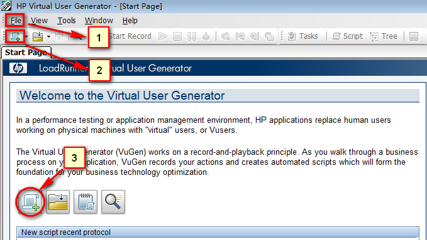Toggle the output window icon right of Tree

pos(414,36)
